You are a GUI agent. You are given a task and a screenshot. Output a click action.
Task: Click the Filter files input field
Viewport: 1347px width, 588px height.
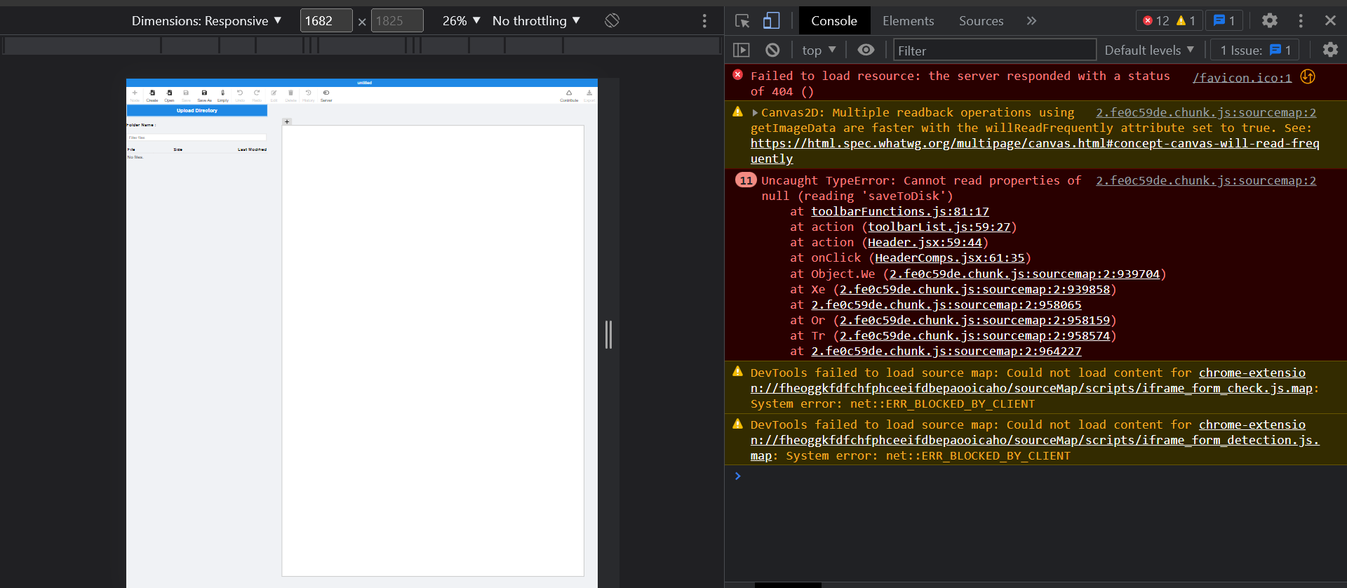tap(197, 138)
